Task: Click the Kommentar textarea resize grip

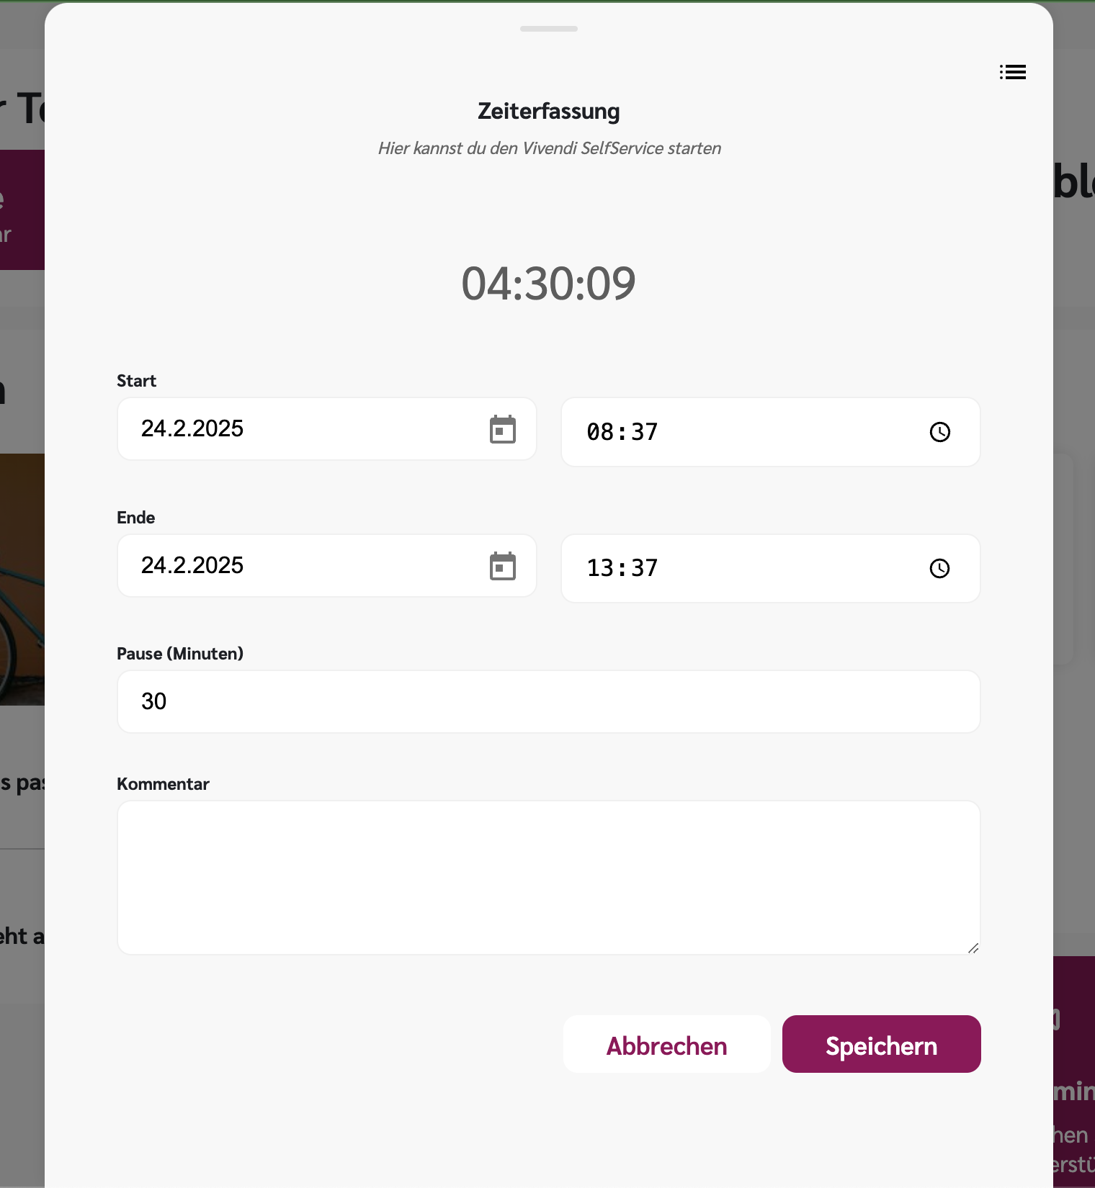Action: coord(973,948)
